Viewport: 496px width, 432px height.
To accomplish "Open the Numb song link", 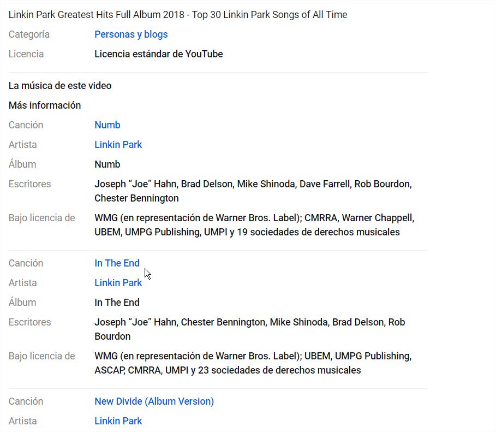I will [x=107, y=125].
